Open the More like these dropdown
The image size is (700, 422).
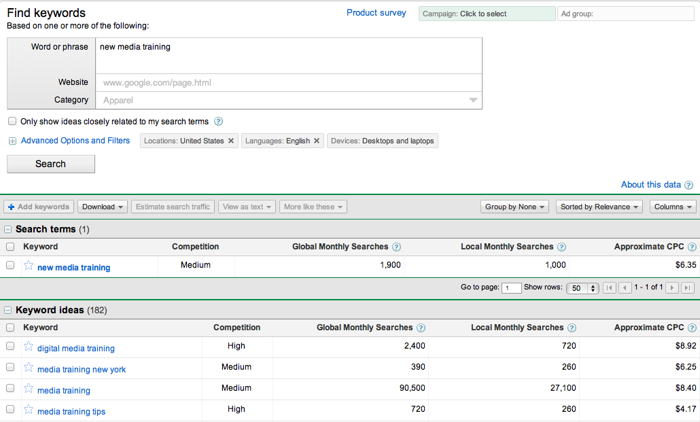(313, 207)
